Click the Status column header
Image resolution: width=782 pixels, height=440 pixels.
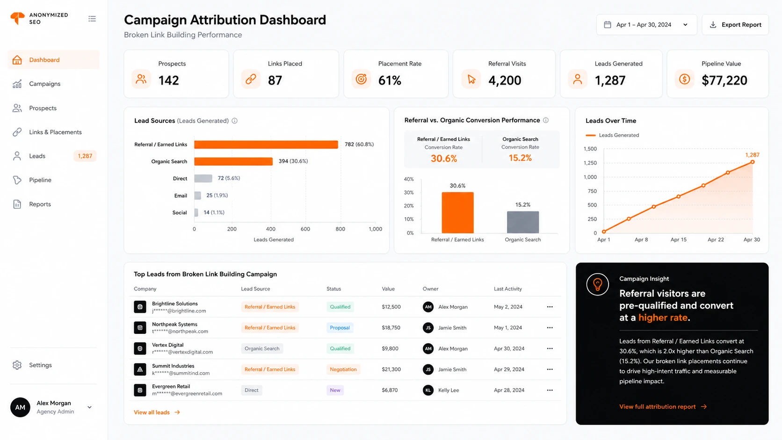(x=333, y=289)
